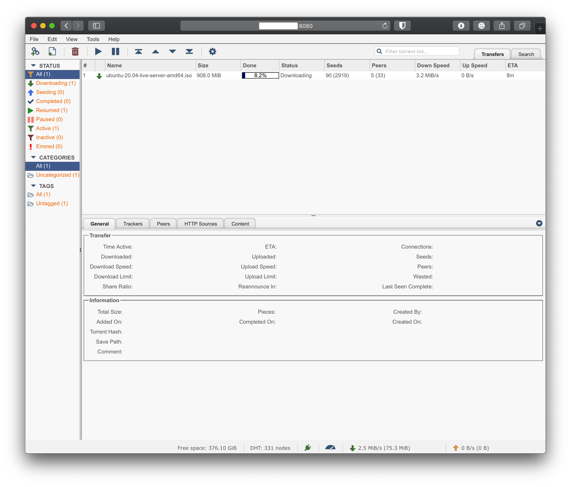Viewport: 571px width, 487px height.
Task: Click the browser forward button
Action: tap(78, 26)
